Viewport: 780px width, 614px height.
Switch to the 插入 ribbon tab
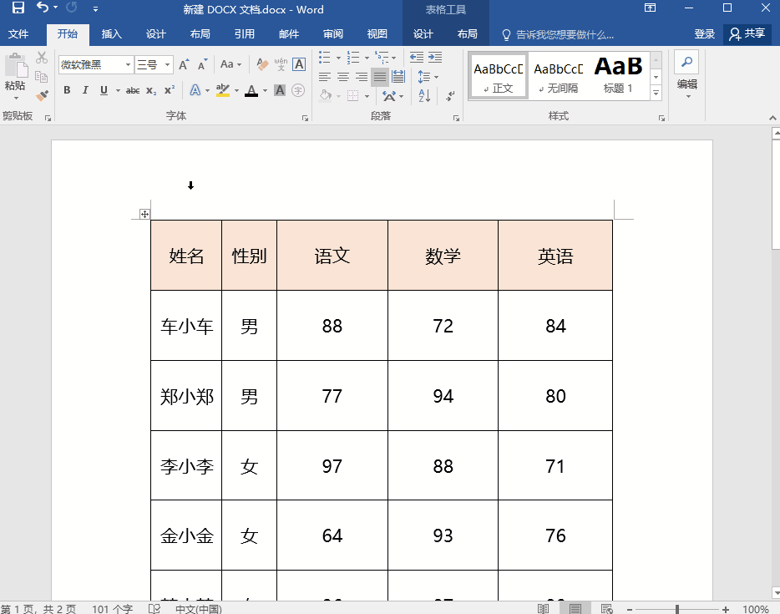point(112,35)
